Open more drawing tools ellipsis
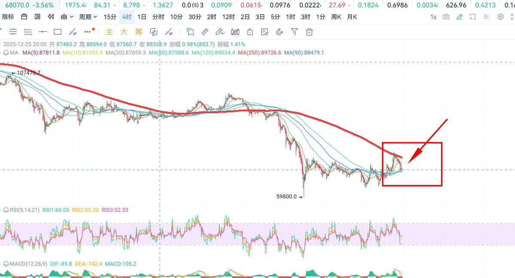 point(88,32)
